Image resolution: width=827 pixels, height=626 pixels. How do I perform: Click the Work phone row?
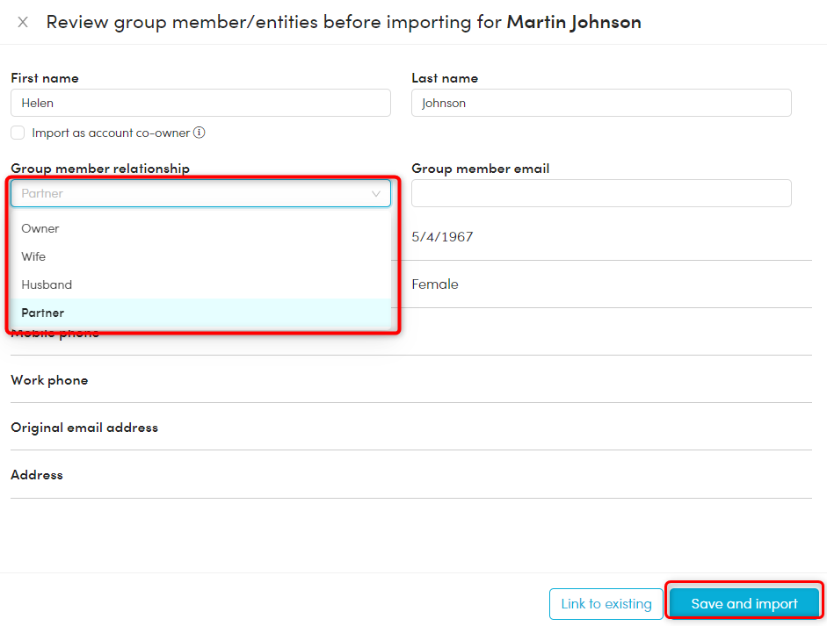click(49, 380)
